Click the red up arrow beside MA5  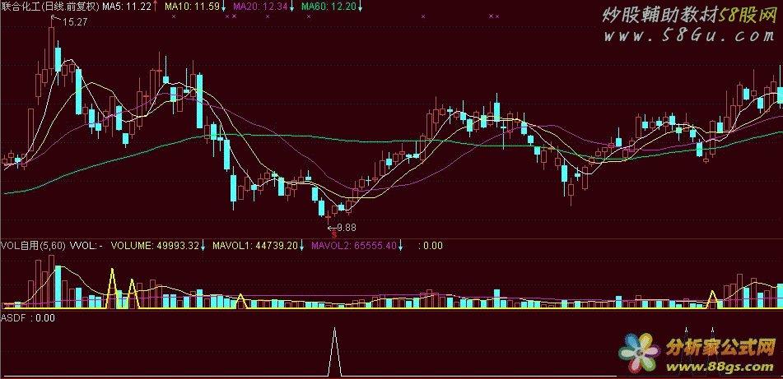pos(156,7)
